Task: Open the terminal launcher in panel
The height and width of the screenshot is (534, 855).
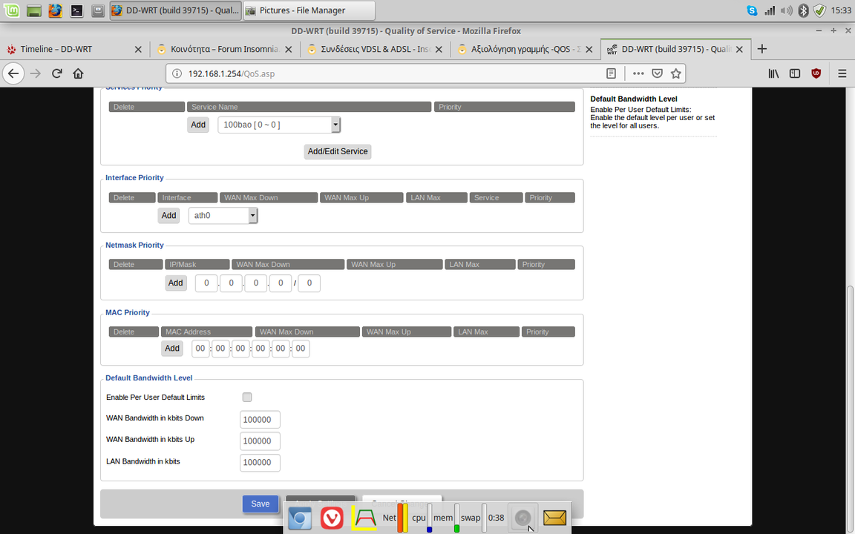Action: point(77,10)
